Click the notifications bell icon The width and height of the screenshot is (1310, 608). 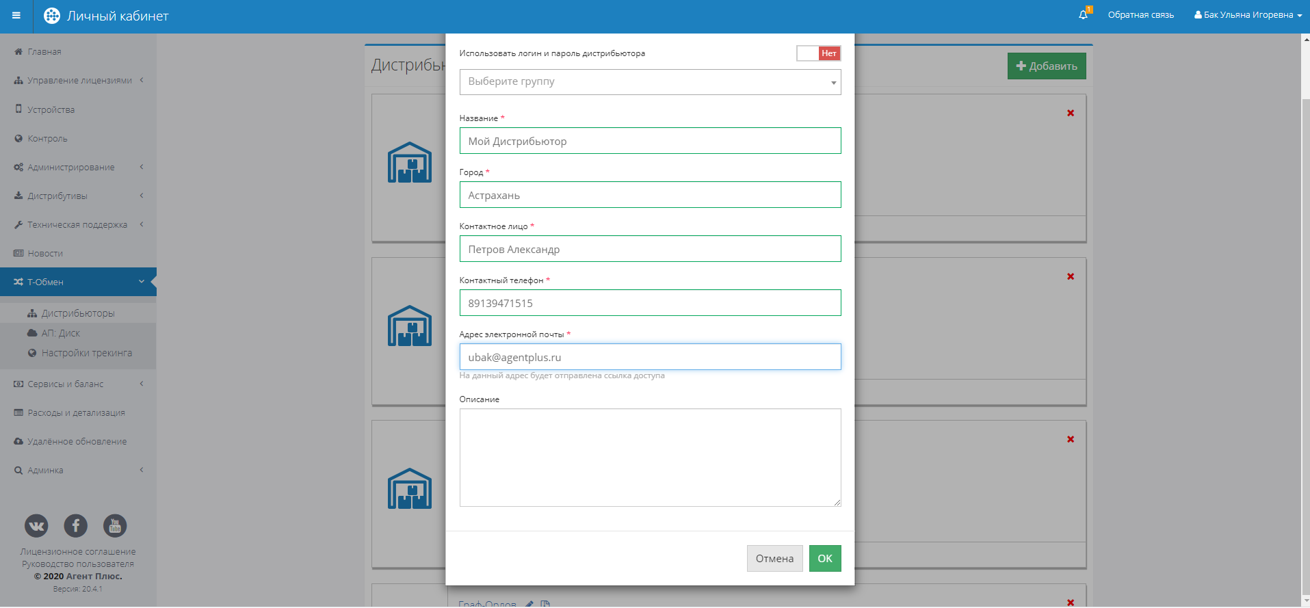tap(1083, 15)
